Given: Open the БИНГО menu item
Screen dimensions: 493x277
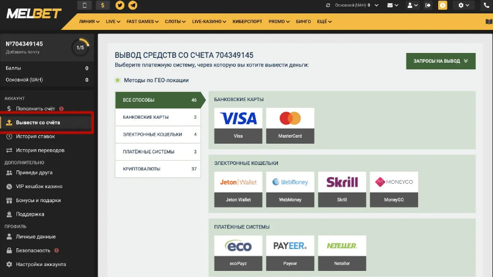Looking at the screenshot, I should 303,21.
